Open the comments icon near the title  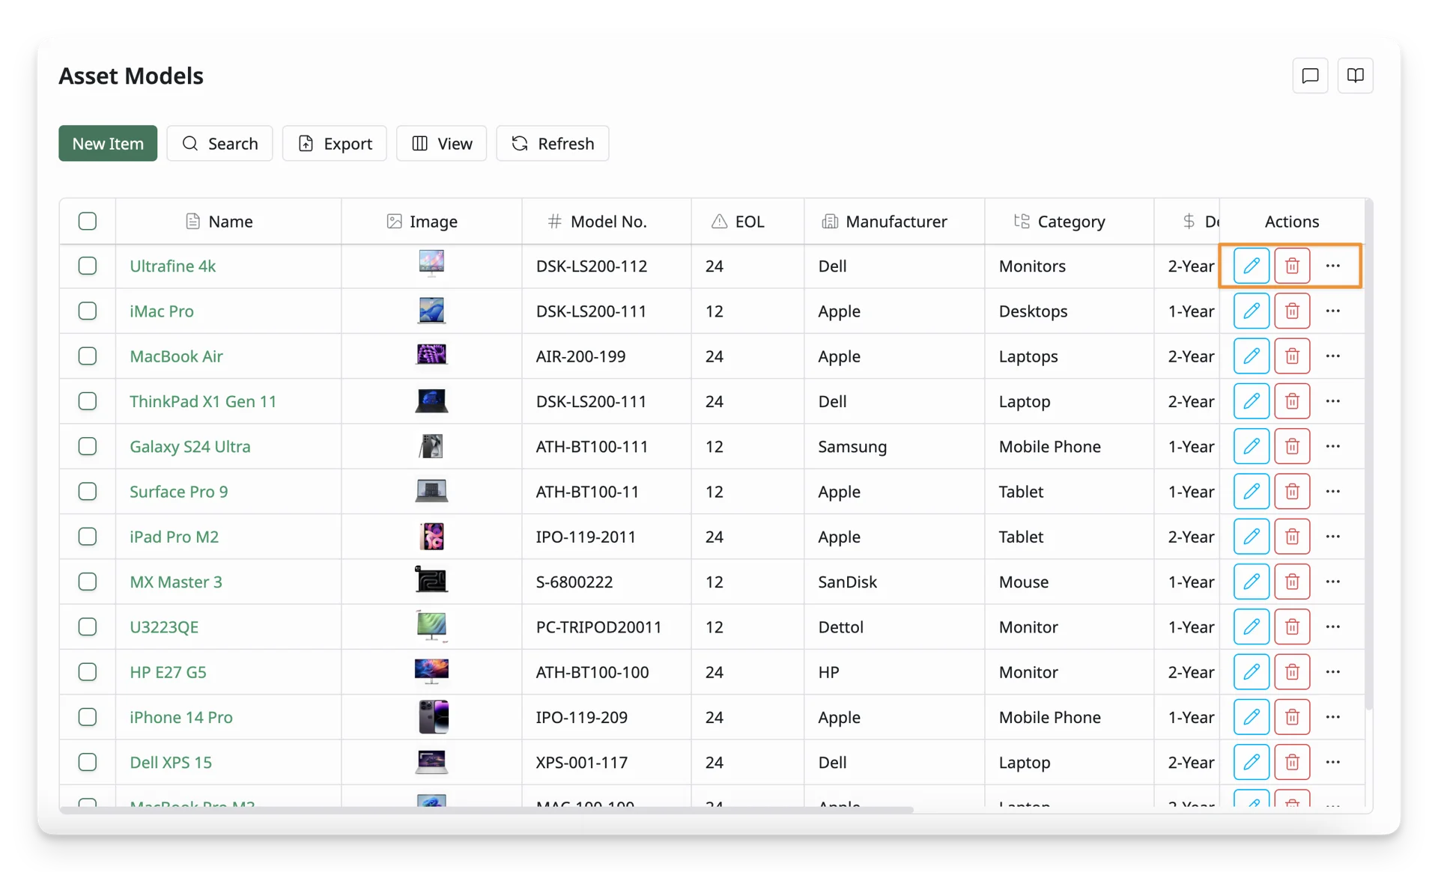[1310, 76]
